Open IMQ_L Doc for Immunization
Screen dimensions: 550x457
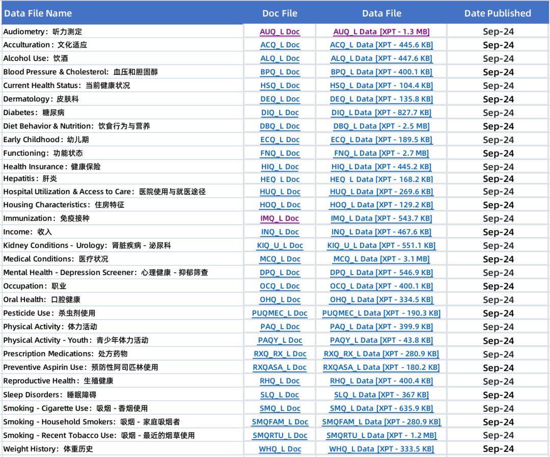(x=280, y=219)
